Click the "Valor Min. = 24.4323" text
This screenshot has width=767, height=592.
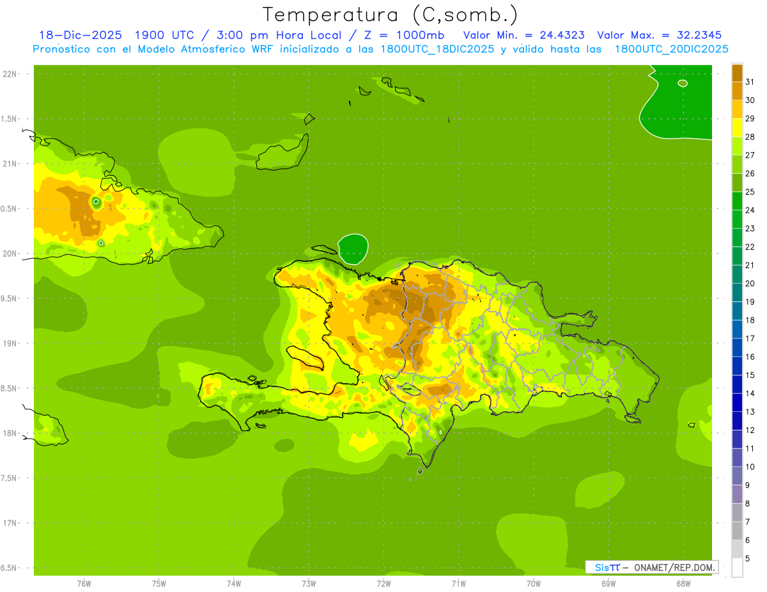[524, 36]
